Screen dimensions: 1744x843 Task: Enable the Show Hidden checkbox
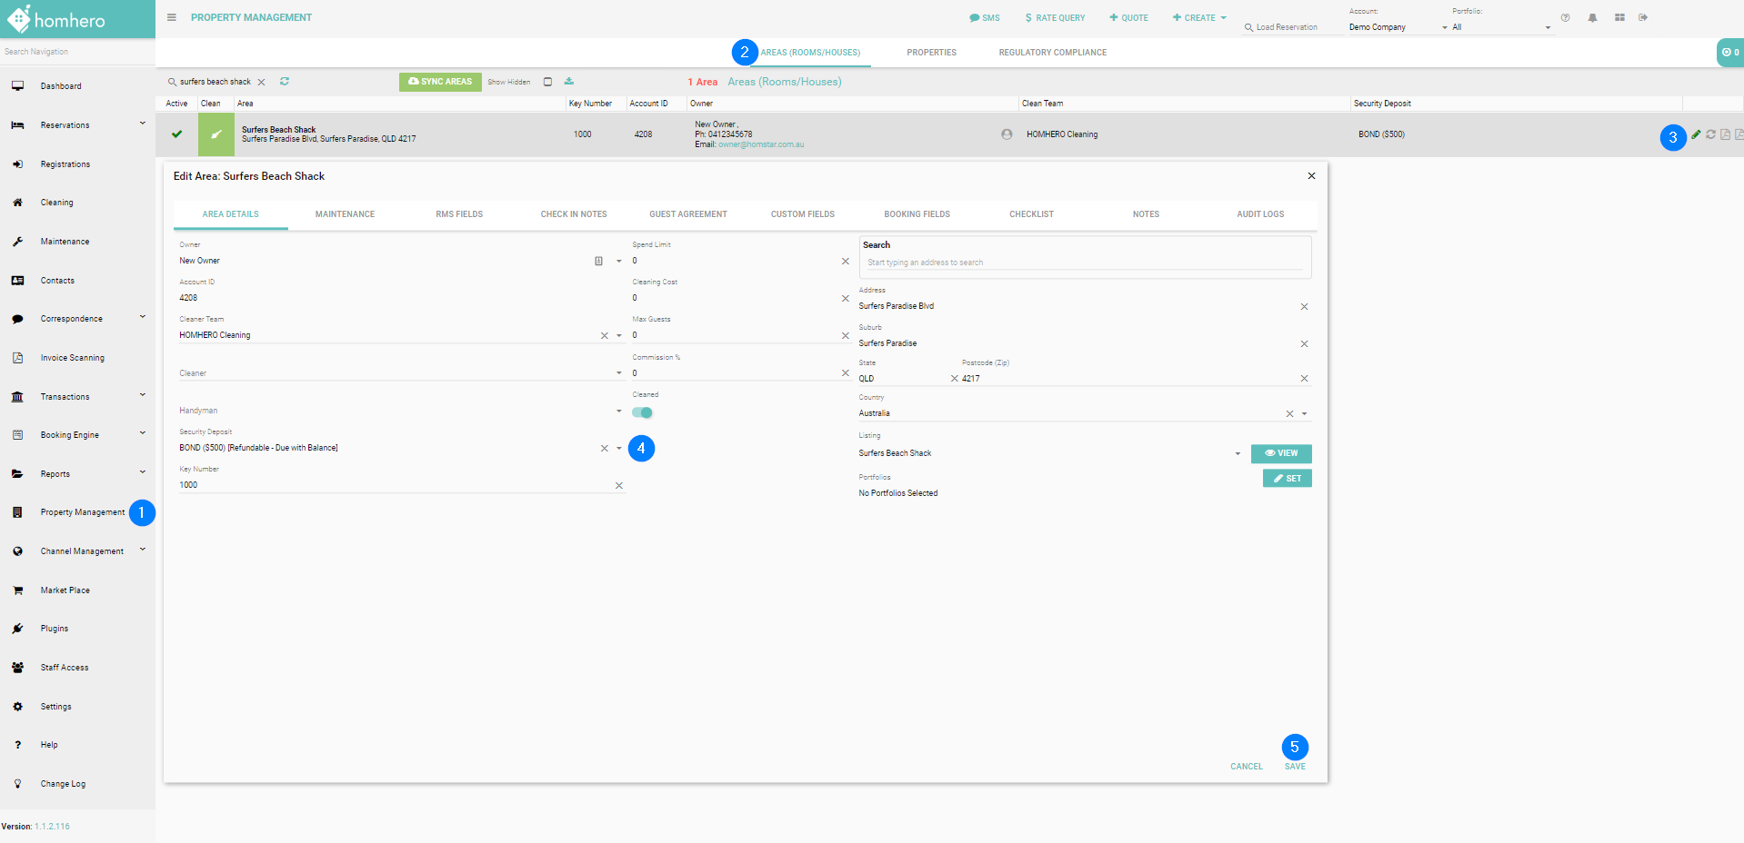[547, 82]
